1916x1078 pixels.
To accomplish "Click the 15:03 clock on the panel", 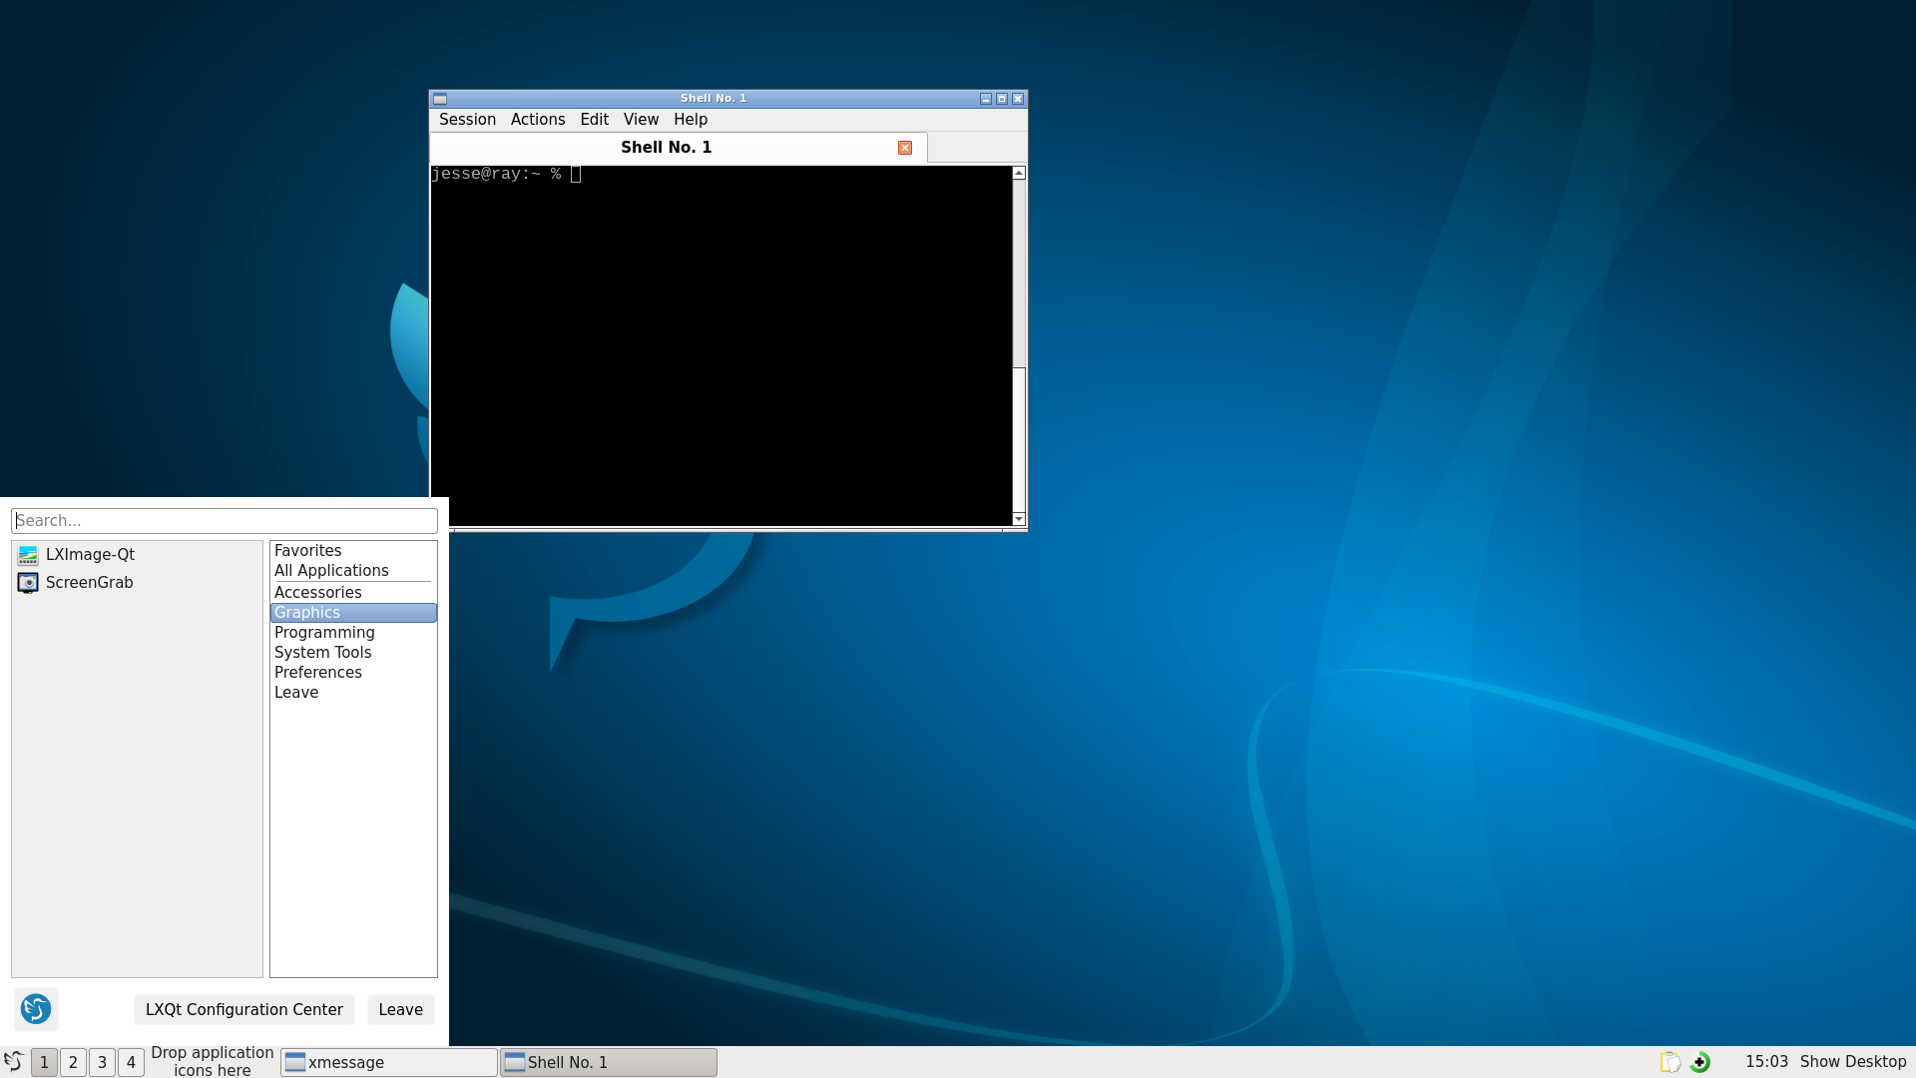I will (x=1766, y=1062).
